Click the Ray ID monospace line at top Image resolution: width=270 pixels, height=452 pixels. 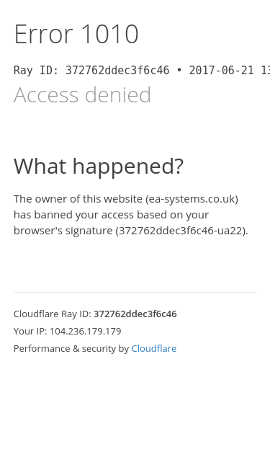pos(142,71)
